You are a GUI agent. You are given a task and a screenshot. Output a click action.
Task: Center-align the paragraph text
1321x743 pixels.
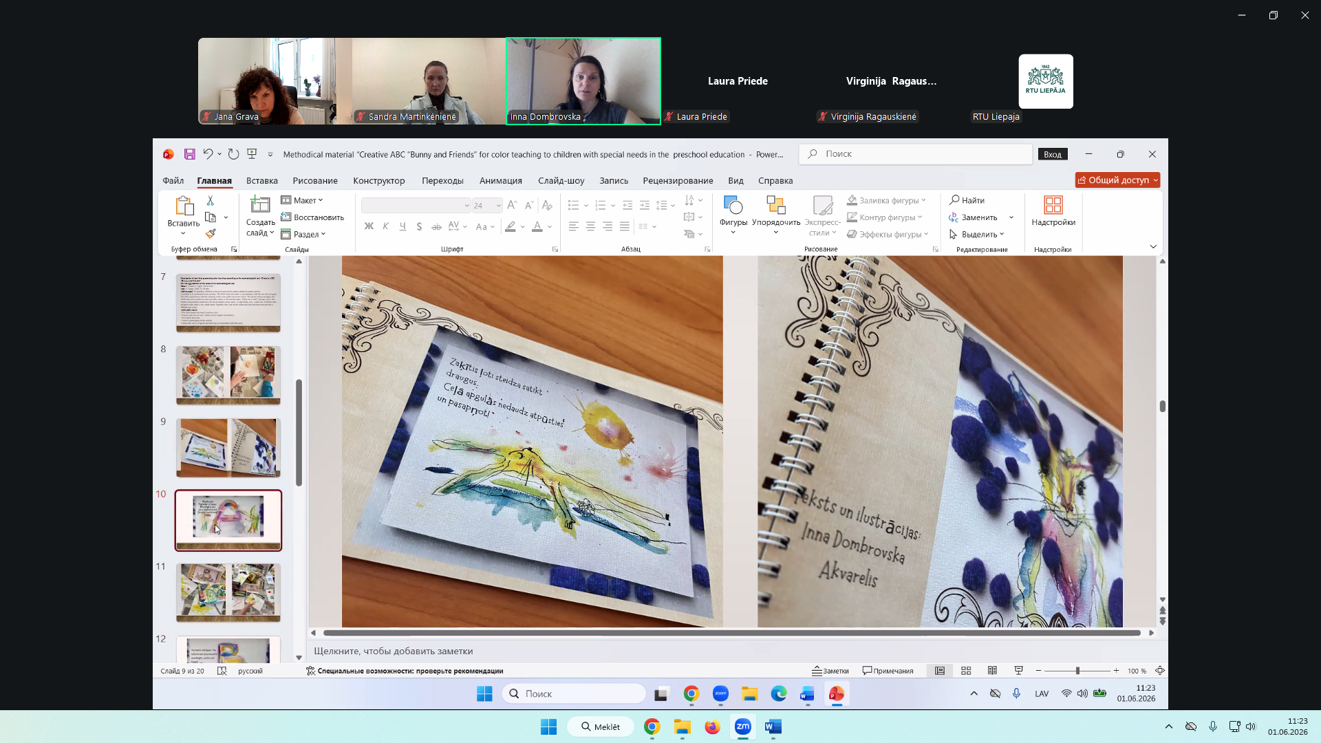tap(591, 226)
